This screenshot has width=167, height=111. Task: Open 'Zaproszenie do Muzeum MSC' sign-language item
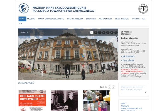coord(132,88)
